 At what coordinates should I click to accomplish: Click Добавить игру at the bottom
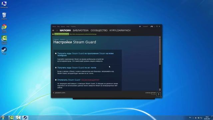click(60, 93)
